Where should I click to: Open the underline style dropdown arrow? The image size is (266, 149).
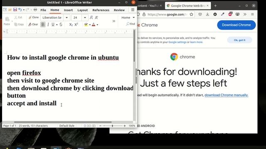pyautogui.click(x=57, y=25)
